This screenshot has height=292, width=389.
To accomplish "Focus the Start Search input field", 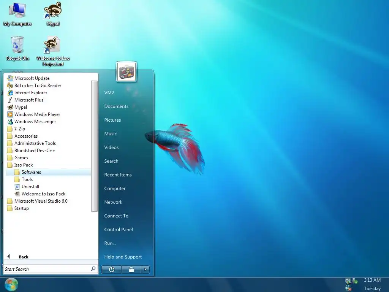I will point(51,269).
